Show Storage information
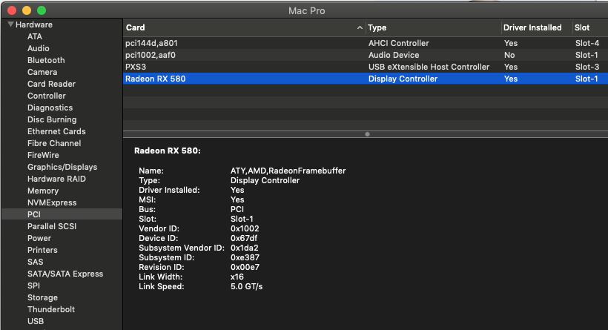The width and height of the screenshot is (608, 330). [42, 298]
